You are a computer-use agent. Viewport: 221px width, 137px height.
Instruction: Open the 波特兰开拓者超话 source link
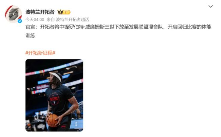point(72,19)
